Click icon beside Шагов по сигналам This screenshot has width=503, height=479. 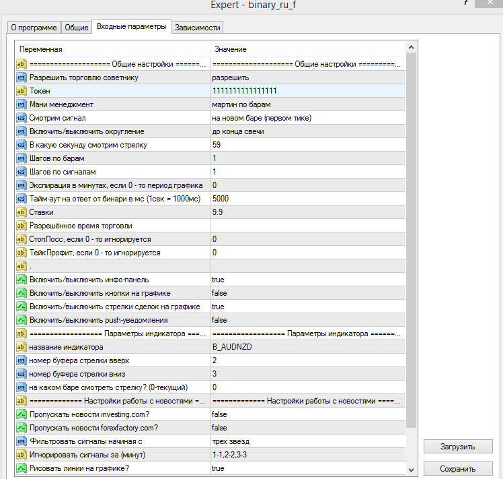(x=21, y=172)
